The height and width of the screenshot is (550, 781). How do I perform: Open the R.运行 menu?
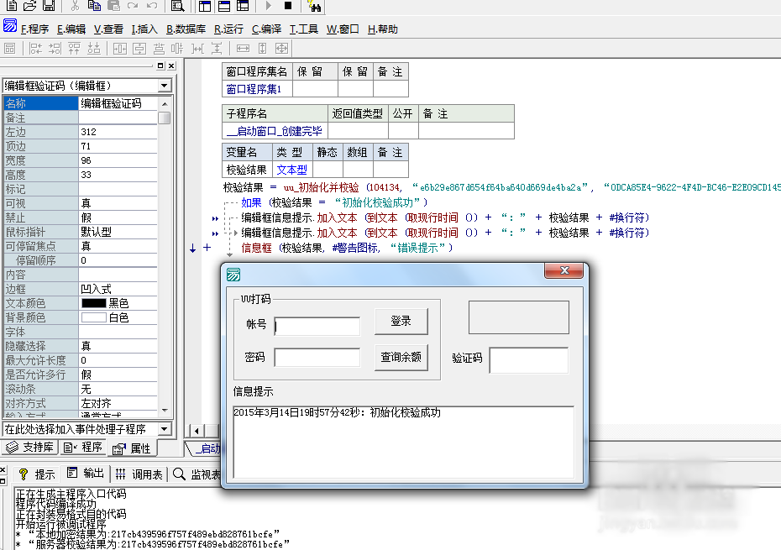pos(228,29)
